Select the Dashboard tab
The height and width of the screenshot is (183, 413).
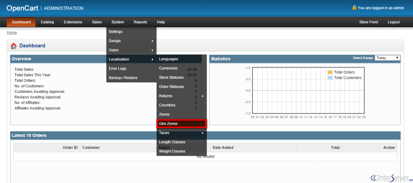tap(21, 22)
